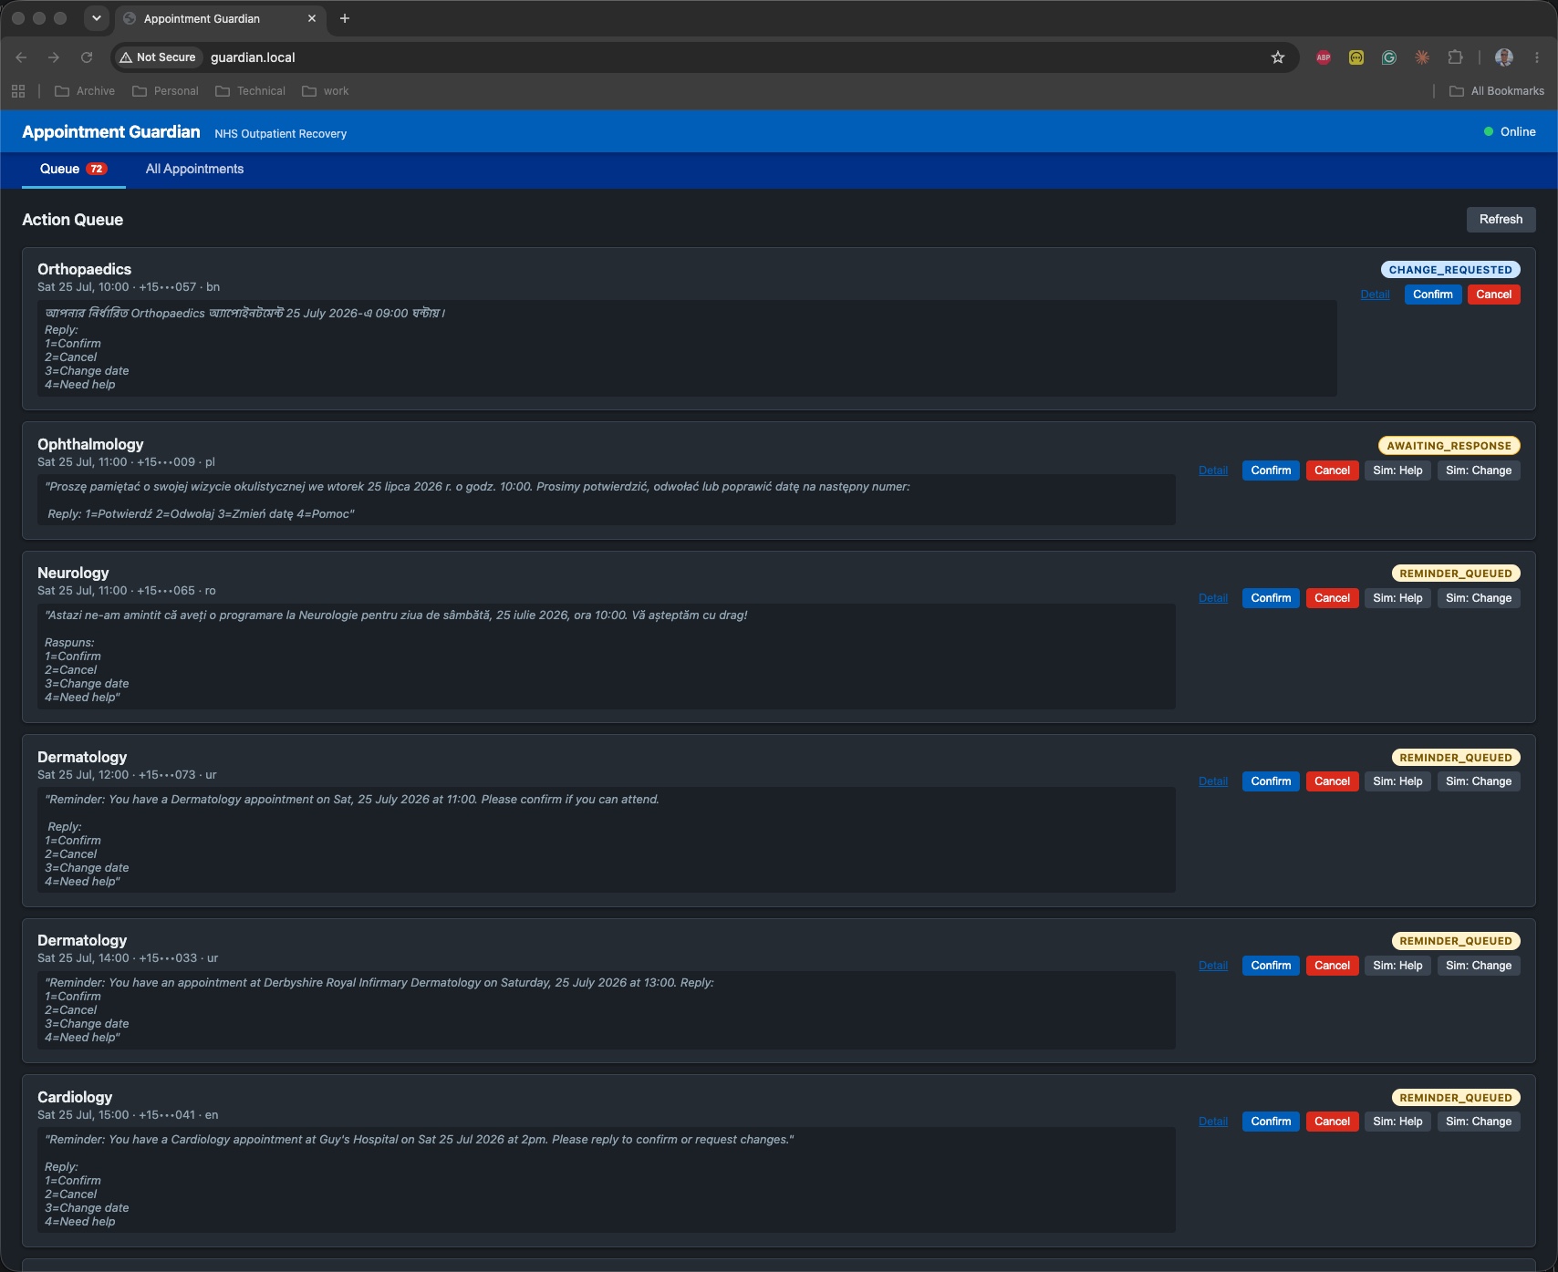
Task: Select the Queue tab
Action: (x=74, y=169)
